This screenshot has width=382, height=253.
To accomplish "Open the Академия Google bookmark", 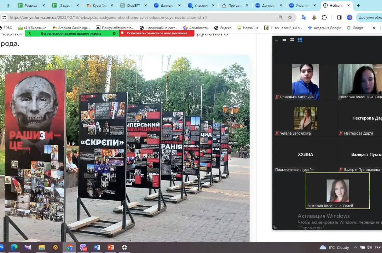I will [324, 28].
